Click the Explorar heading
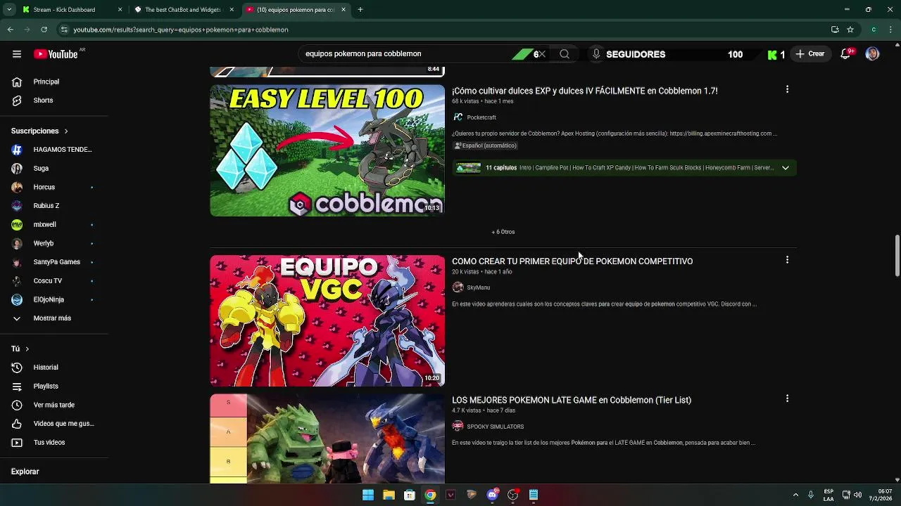The height and width of the screenshot is (506, 901). click(25, 472)
